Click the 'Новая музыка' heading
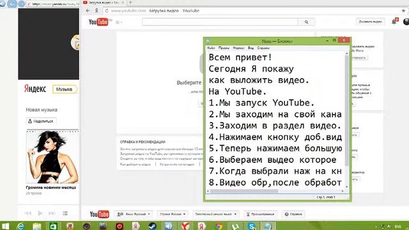Screen dimensions: 409x230 42,110
